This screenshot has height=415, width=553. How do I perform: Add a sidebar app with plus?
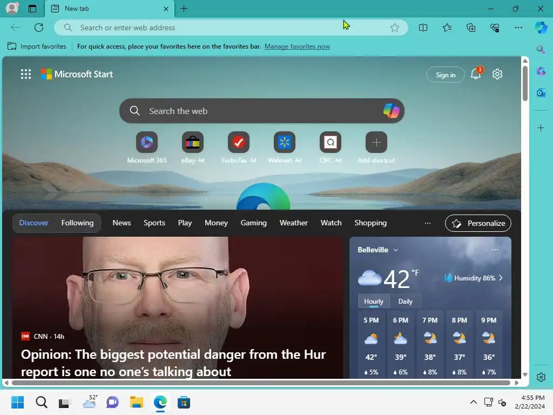541,128
